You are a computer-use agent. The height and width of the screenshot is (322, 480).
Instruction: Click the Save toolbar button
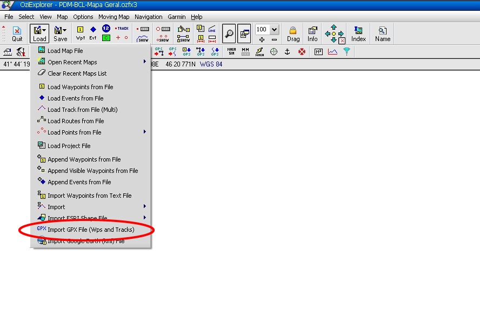(61, 33)
